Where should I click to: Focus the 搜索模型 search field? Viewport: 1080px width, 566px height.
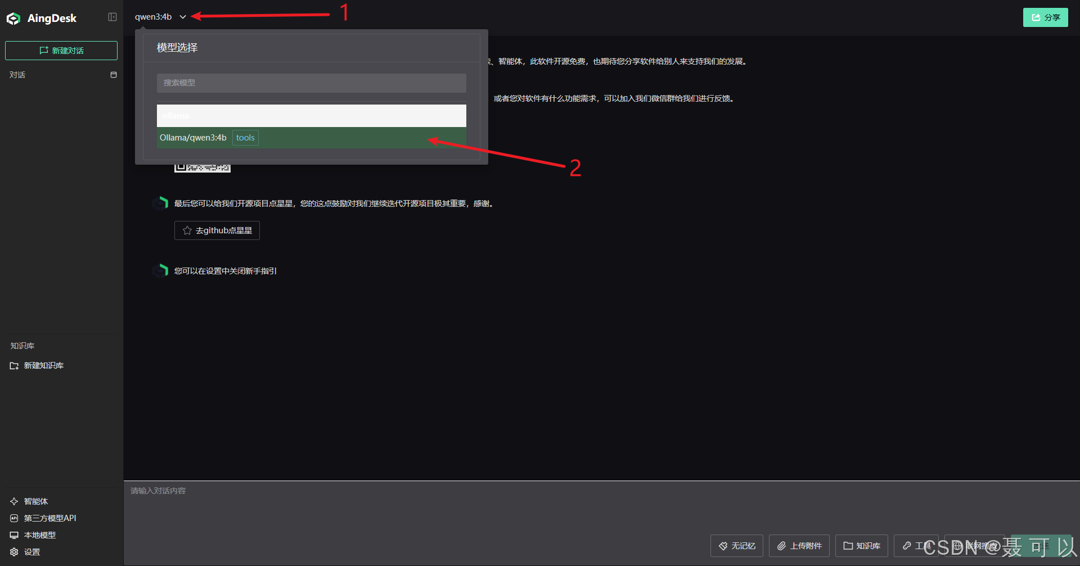coord(312,83)
